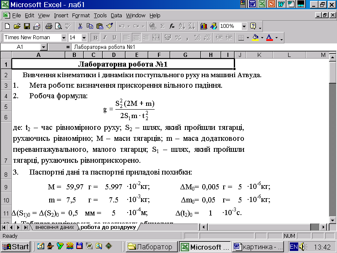
Task: Open a file with the Open folder icon
Action: pos(17,26)
